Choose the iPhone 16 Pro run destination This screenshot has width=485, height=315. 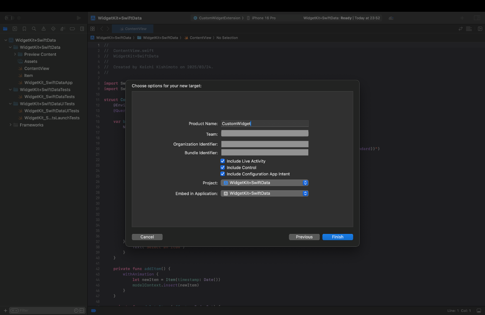(261, 18)
